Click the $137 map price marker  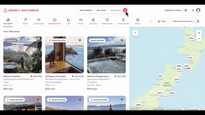point(190,58)
